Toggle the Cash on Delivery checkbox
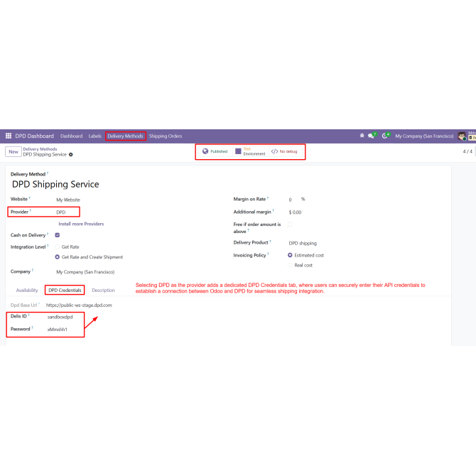Viewport: 476px width, 476px height. click(57, 235)
